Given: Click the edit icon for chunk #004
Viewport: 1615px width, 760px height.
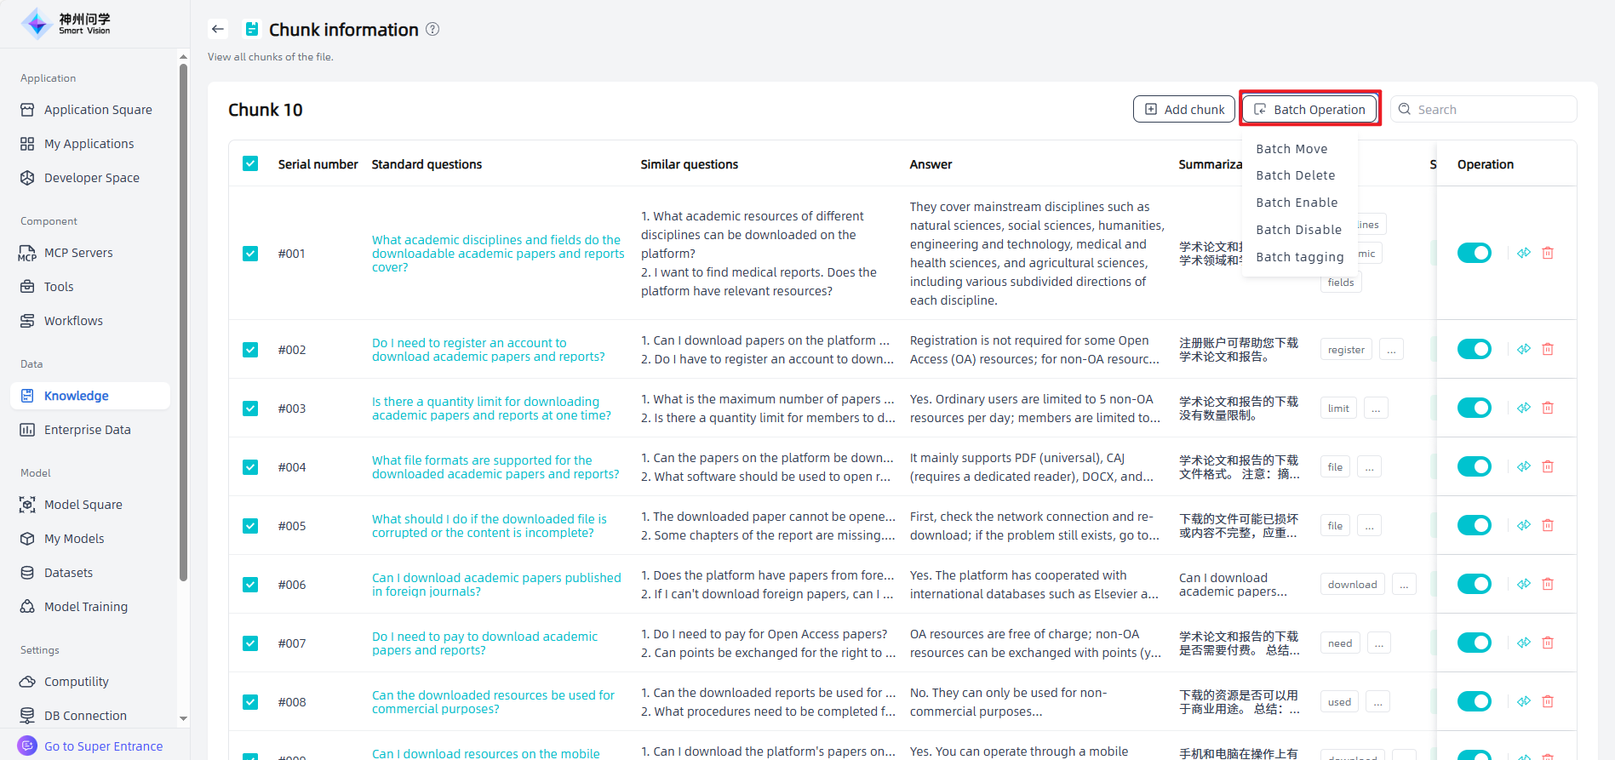Looking at the screenshot, I should 1524,466.
